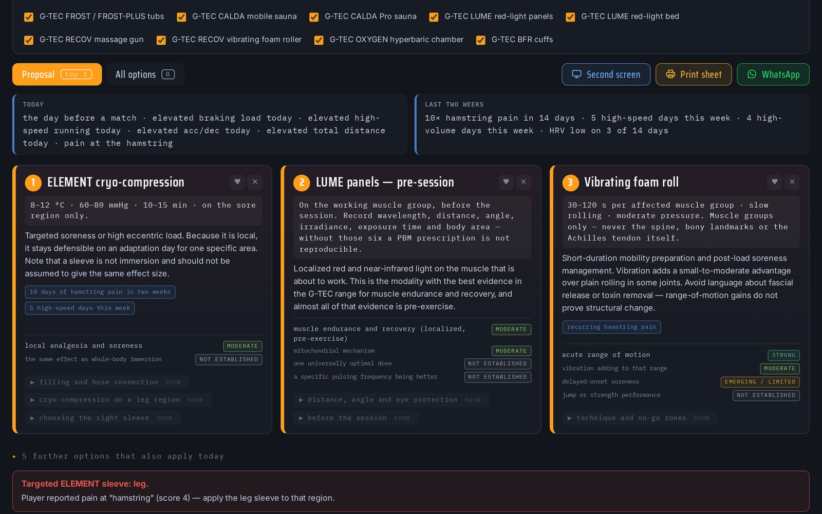Image resolution: width=822 pixels, height=514 pixels.
Task: Expand 5 further options that also apply
Action: pos(119,456)
